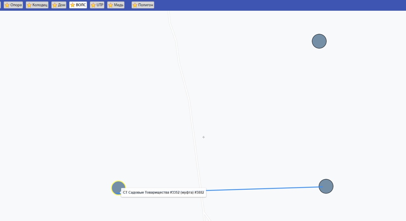Select the Дом toolbar button
The image size is (406, 221).
(x=59, y=5)
